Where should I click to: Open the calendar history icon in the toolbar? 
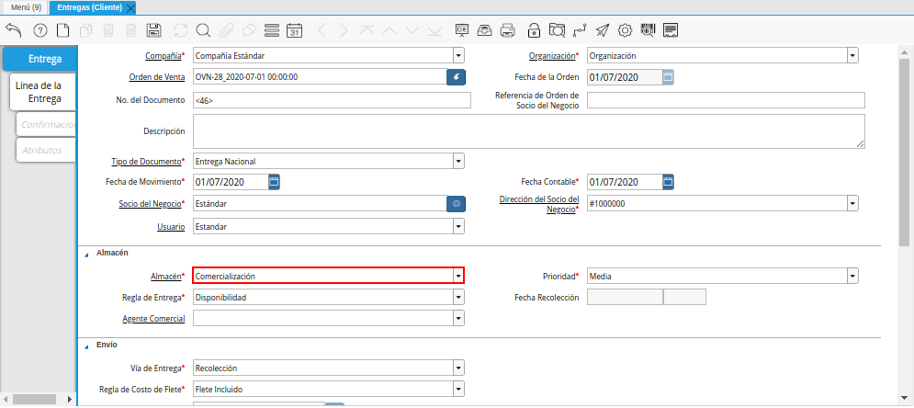tap(295, 30)
